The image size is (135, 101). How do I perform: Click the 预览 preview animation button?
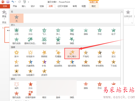(x=4, y=13)
